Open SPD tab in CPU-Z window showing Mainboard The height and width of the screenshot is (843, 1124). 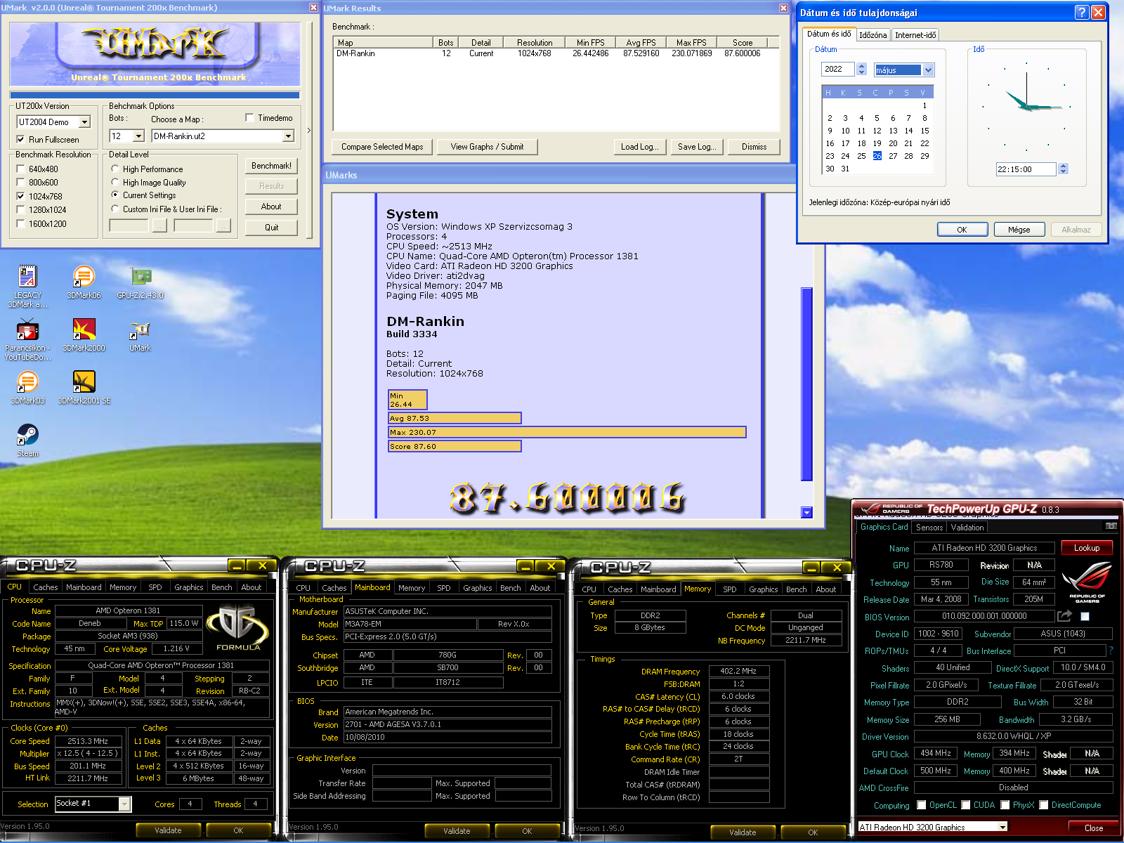point(443,588)
